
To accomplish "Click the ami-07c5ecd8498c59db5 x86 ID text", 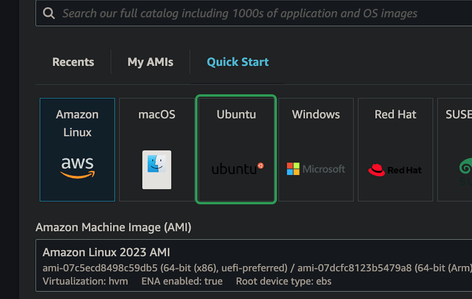I will coord(100,268).
